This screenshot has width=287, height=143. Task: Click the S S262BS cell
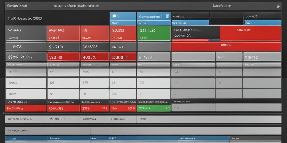[x=94, y=47]
